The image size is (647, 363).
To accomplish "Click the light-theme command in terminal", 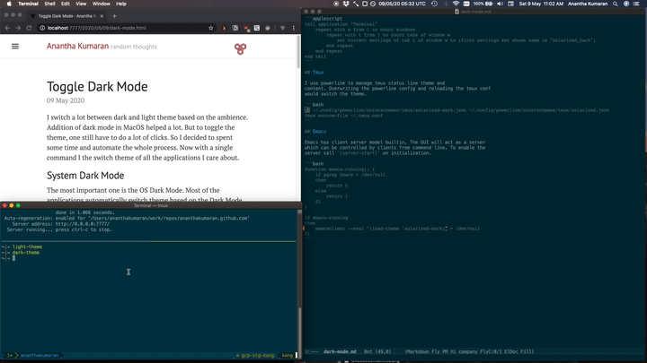I will (27, 247).
